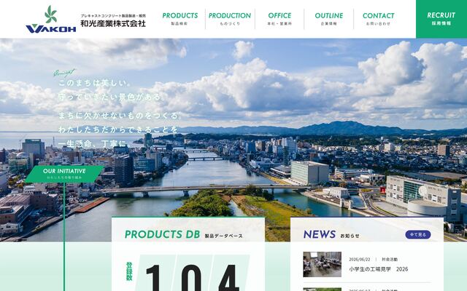Open the OUR INITIATIVE banner link

coord(64,174)
